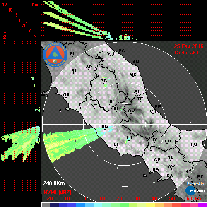Pick the yellow 40 dBZ color swatch
207x207 pixels.
150,205
